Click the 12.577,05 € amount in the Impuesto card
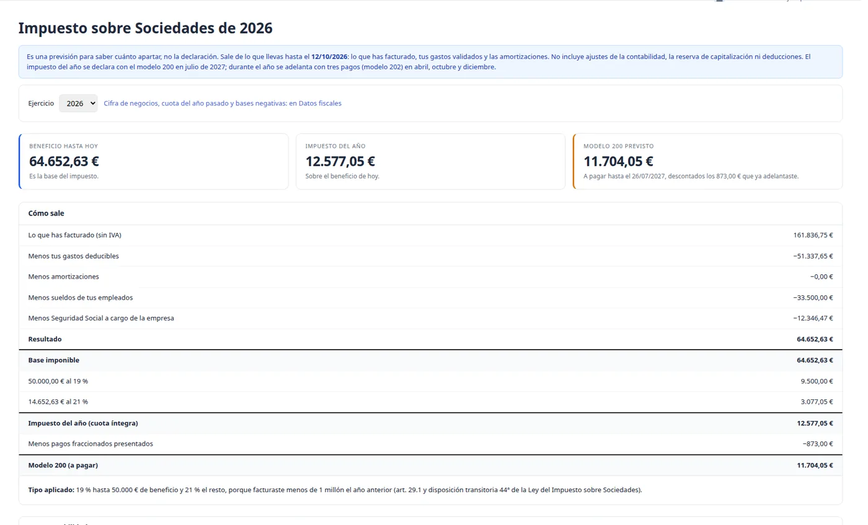This screenshot has width=868, height=525. pyautogui.click(x=340, y=161)
